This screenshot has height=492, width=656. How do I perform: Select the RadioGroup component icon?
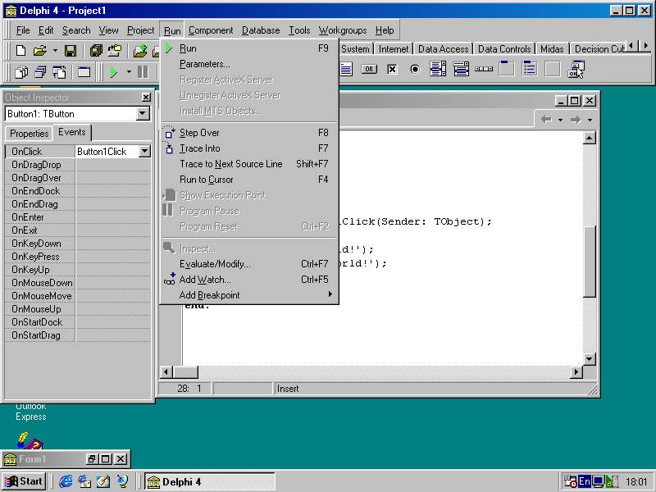point(529,69)
